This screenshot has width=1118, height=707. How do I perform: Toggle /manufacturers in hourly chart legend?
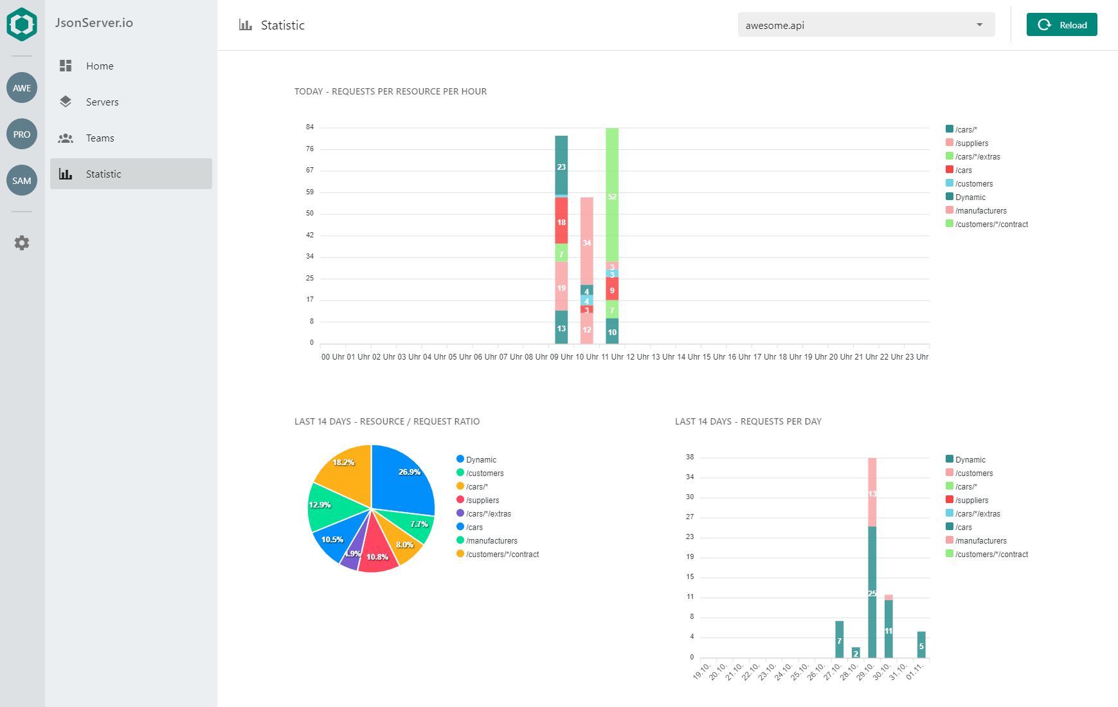point(976,210)
